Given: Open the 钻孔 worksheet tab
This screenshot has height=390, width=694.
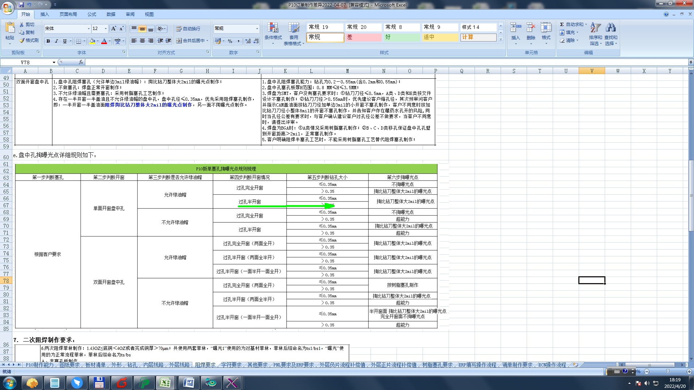Looking at the screenshot, I should tap(132, 365).
